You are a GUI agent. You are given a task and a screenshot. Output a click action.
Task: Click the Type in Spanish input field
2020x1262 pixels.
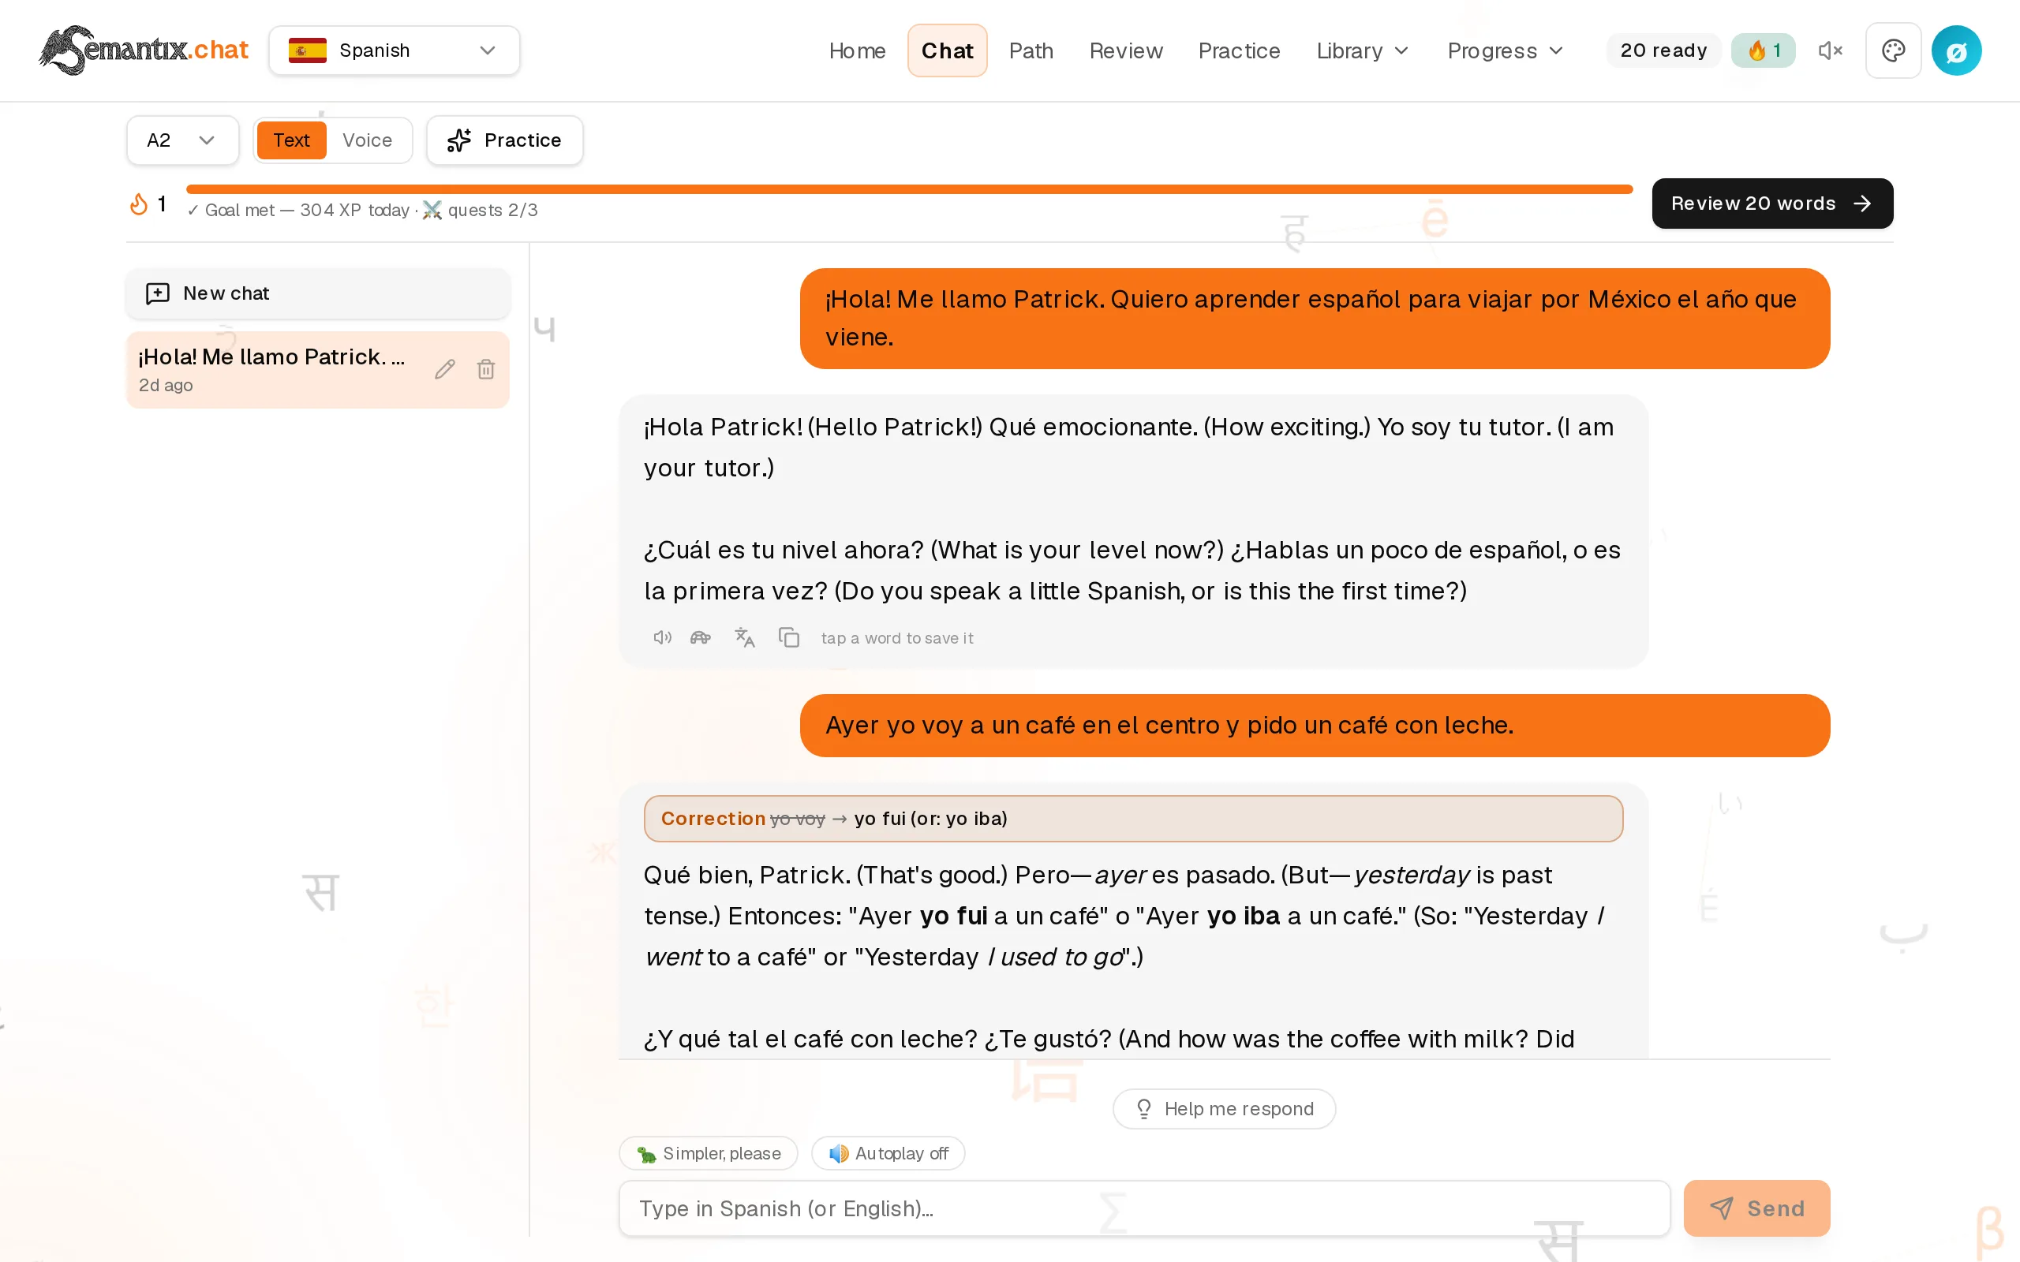coord(1143,1208)
